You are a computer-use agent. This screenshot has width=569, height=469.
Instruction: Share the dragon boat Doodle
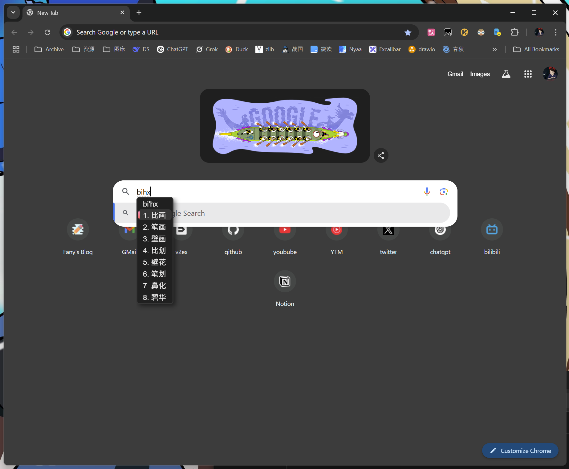coord(381,155)
